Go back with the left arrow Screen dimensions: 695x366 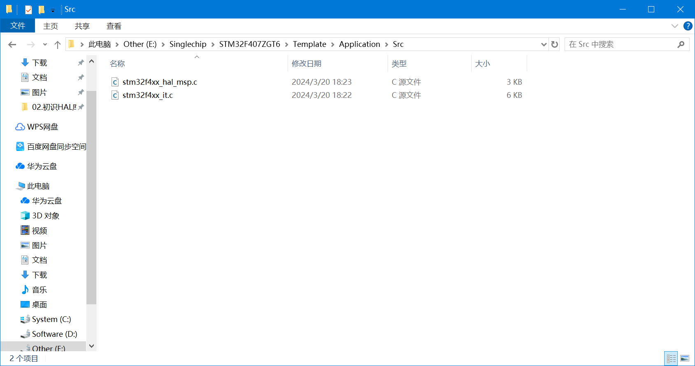(x=12, y=44)
